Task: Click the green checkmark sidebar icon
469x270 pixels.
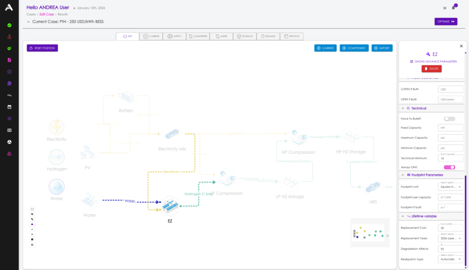Action: pos(9,25)
